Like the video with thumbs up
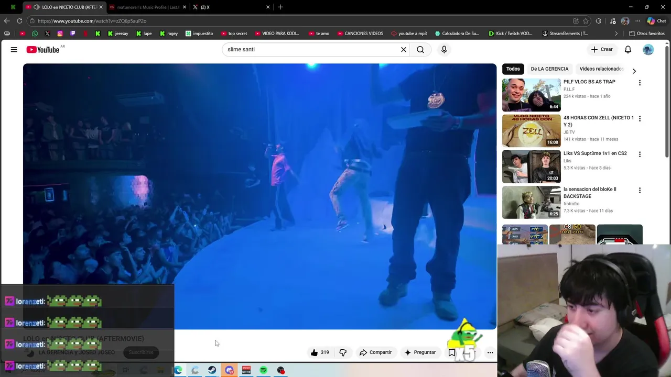This screenshot has height=377, width=671. pos(319,352)
